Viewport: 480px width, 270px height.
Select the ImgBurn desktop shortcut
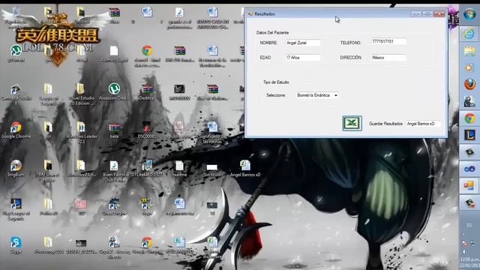pos(16,168)
